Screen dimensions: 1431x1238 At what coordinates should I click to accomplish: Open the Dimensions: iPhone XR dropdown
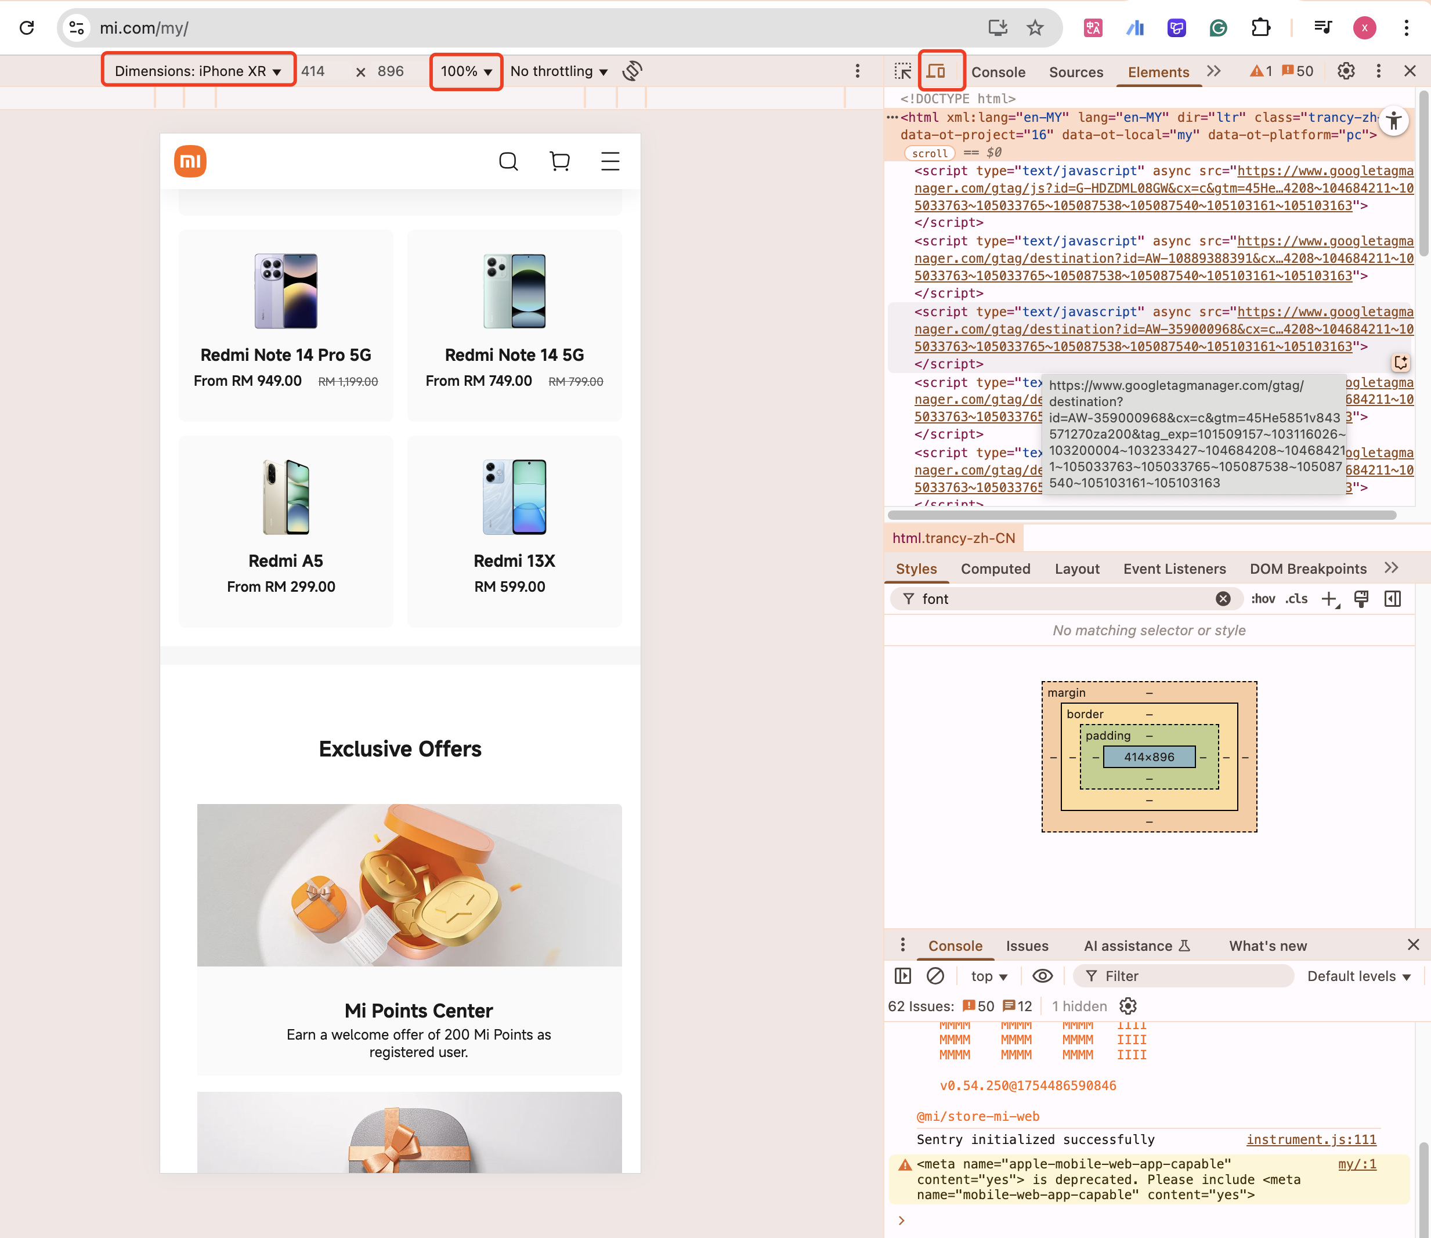(198, 70)
